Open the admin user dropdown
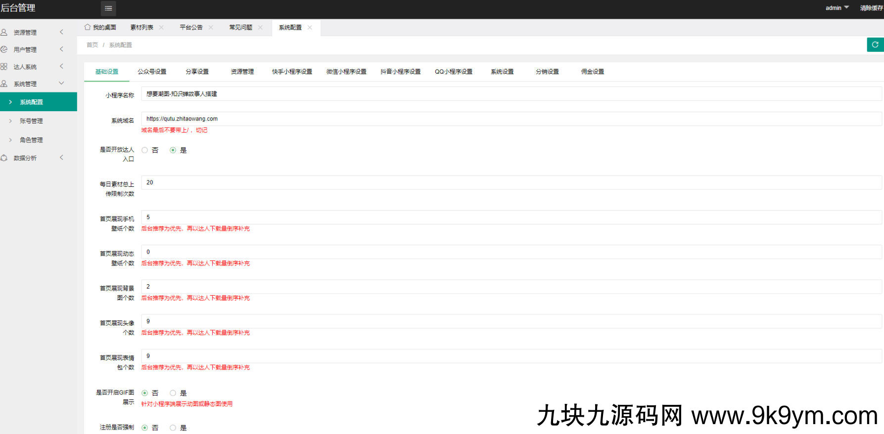 [837, 8]
